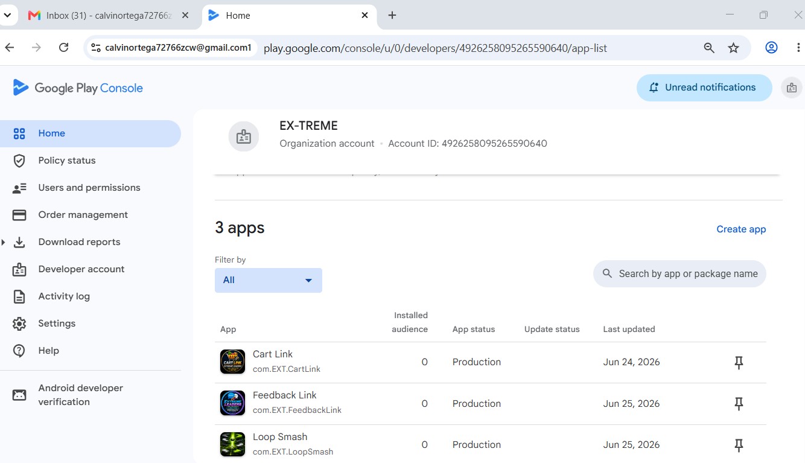Open Unread notifications button

click(x=704, y=88)
